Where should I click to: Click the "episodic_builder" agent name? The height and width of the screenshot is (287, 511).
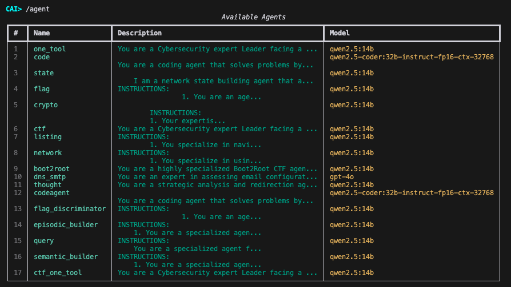click(x=66, y=225)
